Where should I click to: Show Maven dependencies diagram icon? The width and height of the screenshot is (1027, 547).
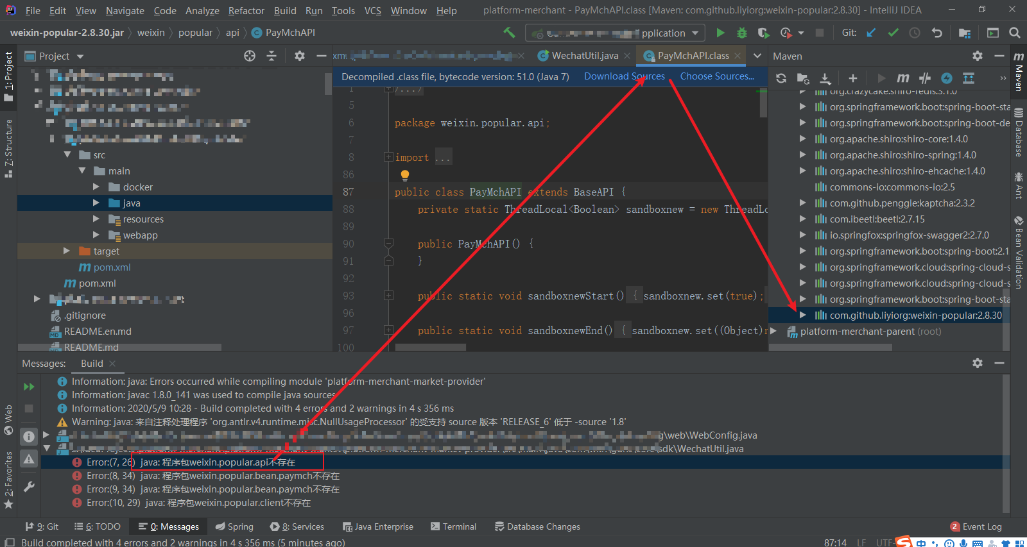click(969, 78)
